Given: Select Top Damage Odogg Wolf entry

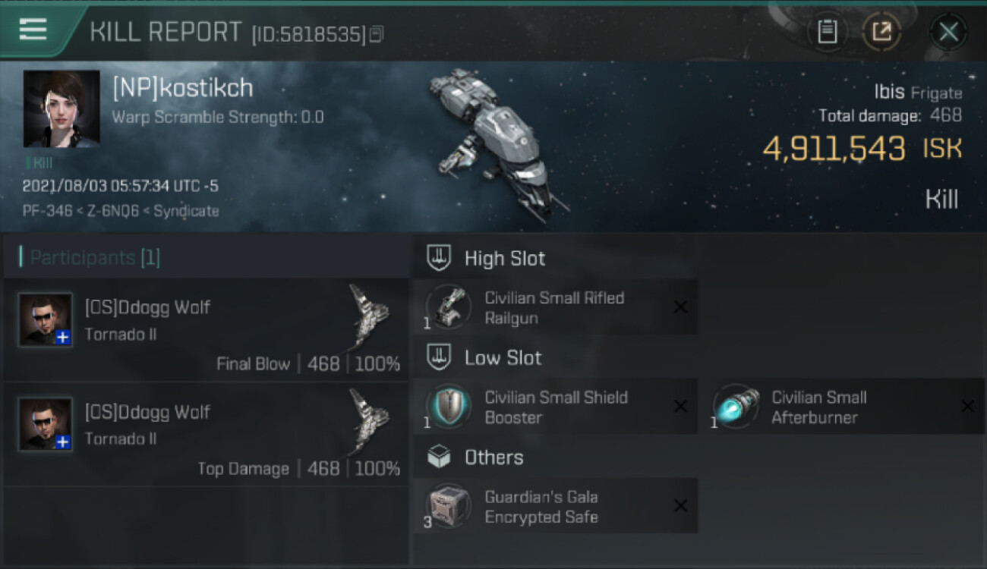Looking at the screenshot, I should click(x=206, y=435).
